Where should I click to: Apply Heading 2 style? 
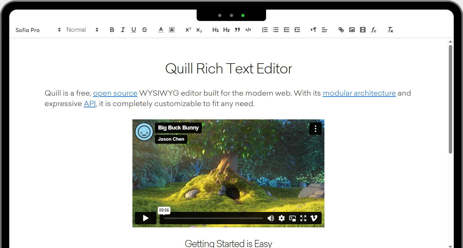pos(227,30)
